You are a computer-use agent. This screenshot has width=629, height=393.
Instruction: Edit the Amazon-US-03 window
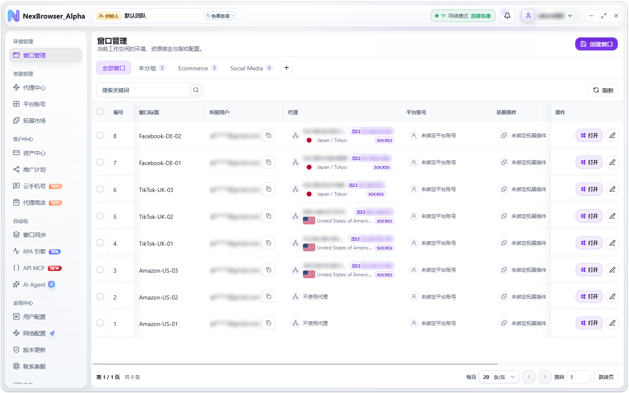click(x=612, y=270)
